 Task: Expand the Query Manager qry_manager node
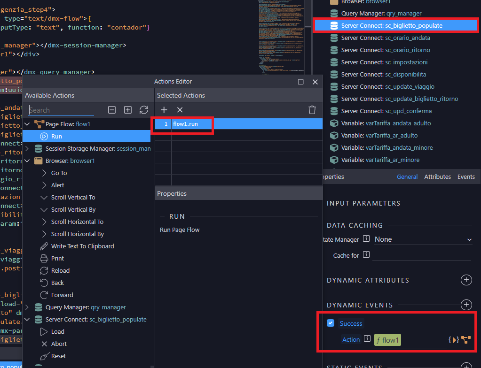pyautogui.click(x=27, y=307)
